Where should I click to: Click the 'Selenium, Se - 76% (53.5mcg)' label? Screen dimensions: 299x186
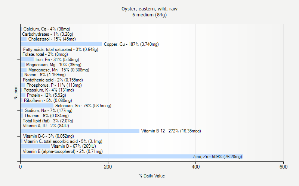coord(83,106)
